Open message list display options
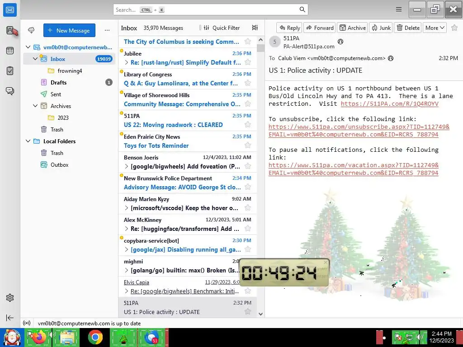 click(255, 28)
